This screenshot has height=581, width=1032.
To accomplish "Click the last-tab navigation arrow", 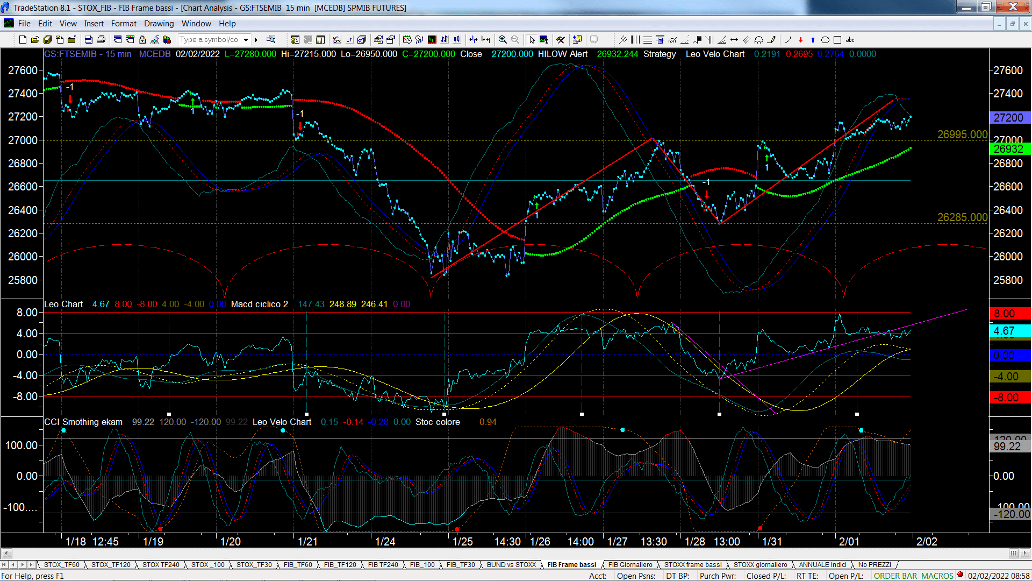I will (x=31, y=565).
